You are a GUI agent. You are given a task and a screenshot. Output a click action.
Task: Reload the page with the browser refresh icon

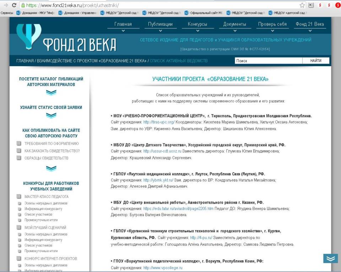pyautogui.click(x=14, y=5)
